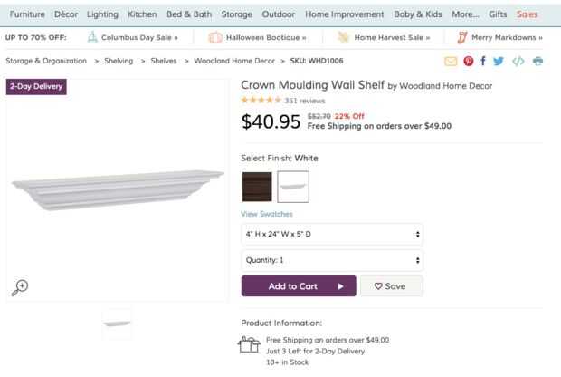Print this product page
Viewport: 561px width, 377px height.
(x=538, y=61)
